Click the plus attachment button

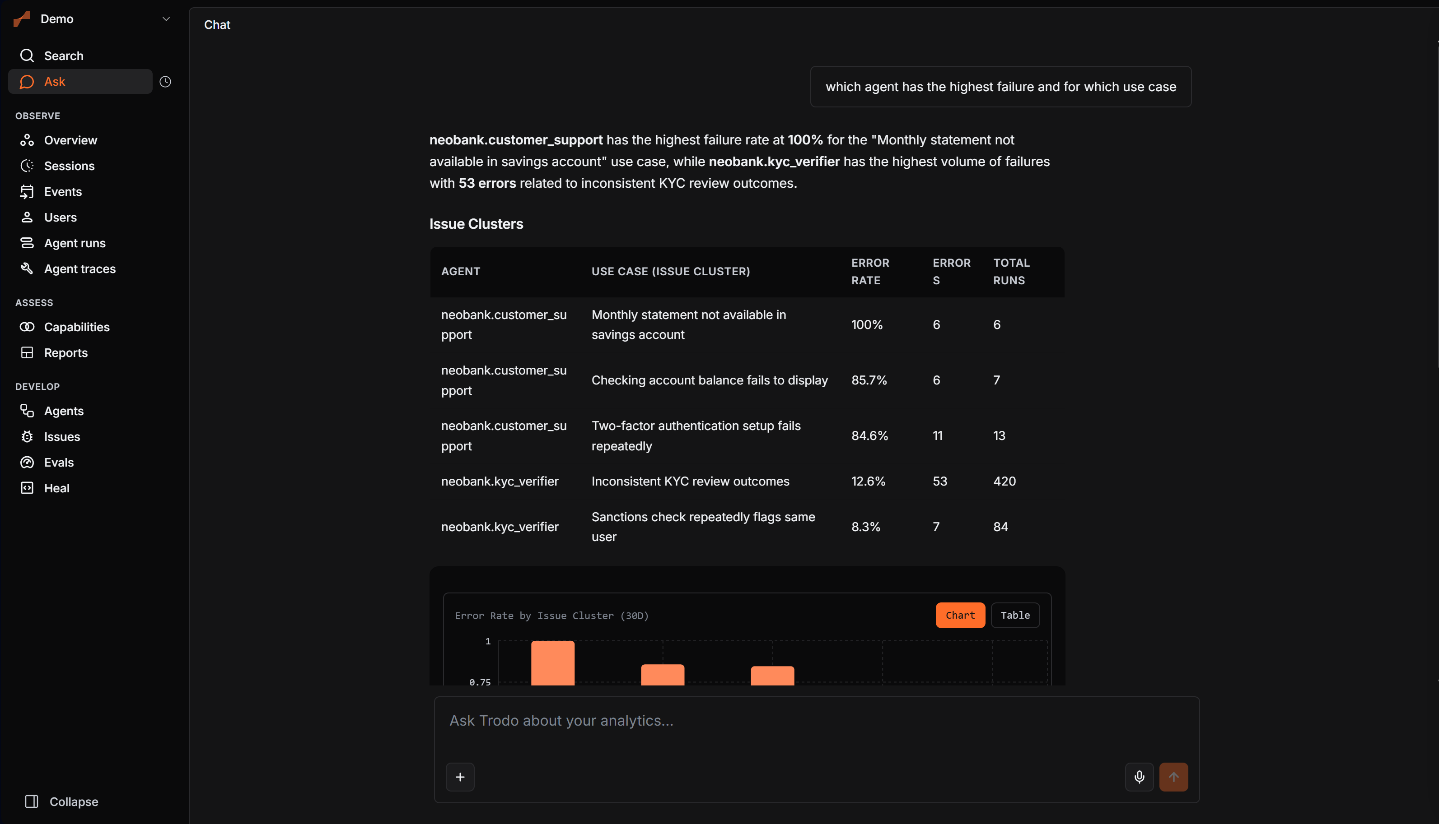(x=460, y=777)
